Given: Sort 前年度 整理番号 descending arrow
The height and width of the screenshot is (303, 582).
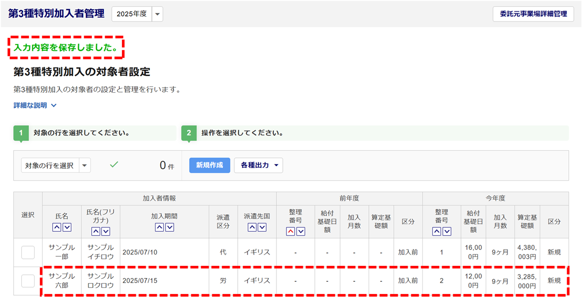Looking at the screenshot, I should coord(301,231).
